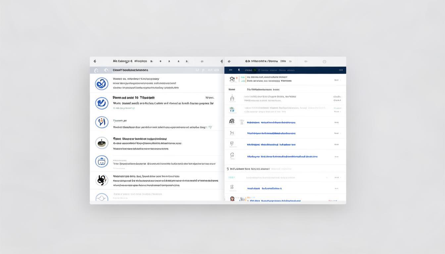Screen dimensions: 445x254
Task: Open the last long blue link in right list
Action: (282, 156)
